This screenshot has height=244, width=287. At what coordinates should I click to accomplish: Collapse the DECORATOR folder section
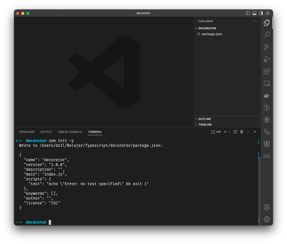point(227,28)
